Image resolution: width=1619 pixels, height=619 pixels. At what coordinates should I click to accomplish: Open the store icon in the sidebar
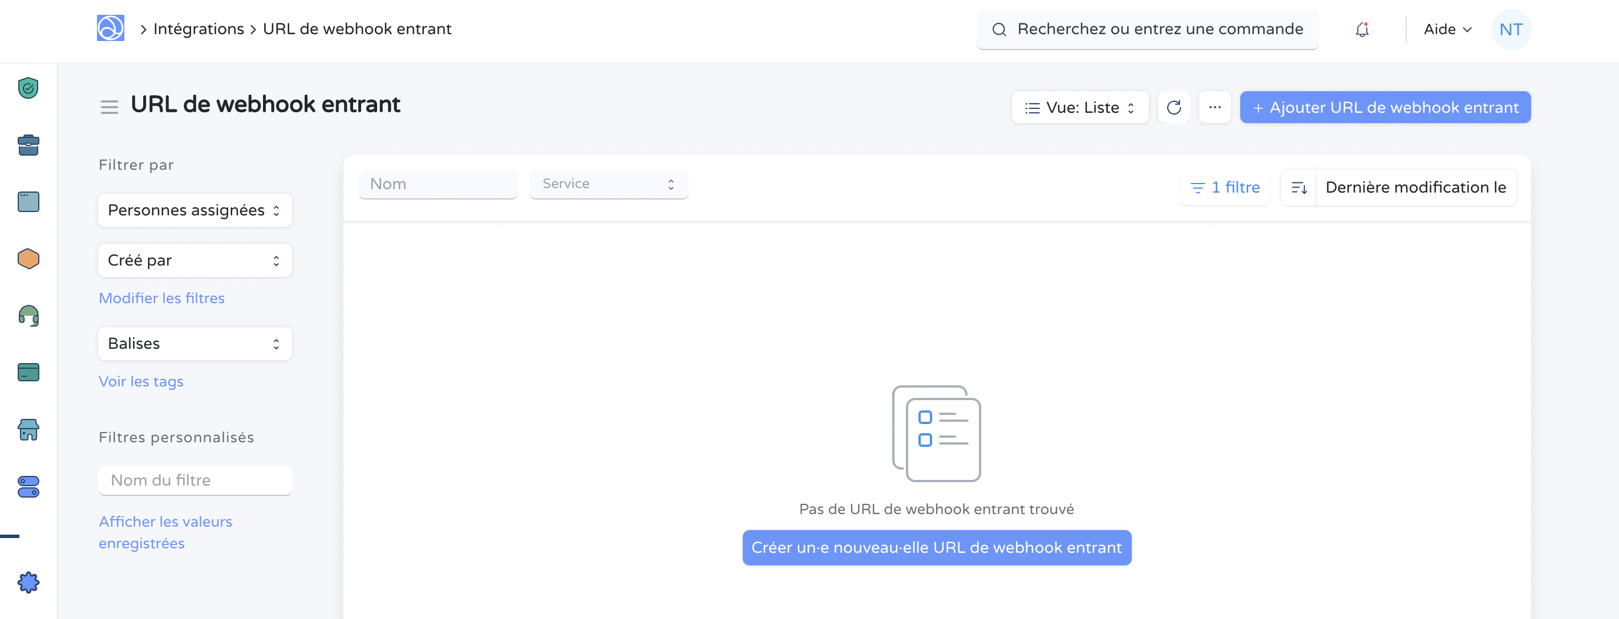(x=27, y=429)
